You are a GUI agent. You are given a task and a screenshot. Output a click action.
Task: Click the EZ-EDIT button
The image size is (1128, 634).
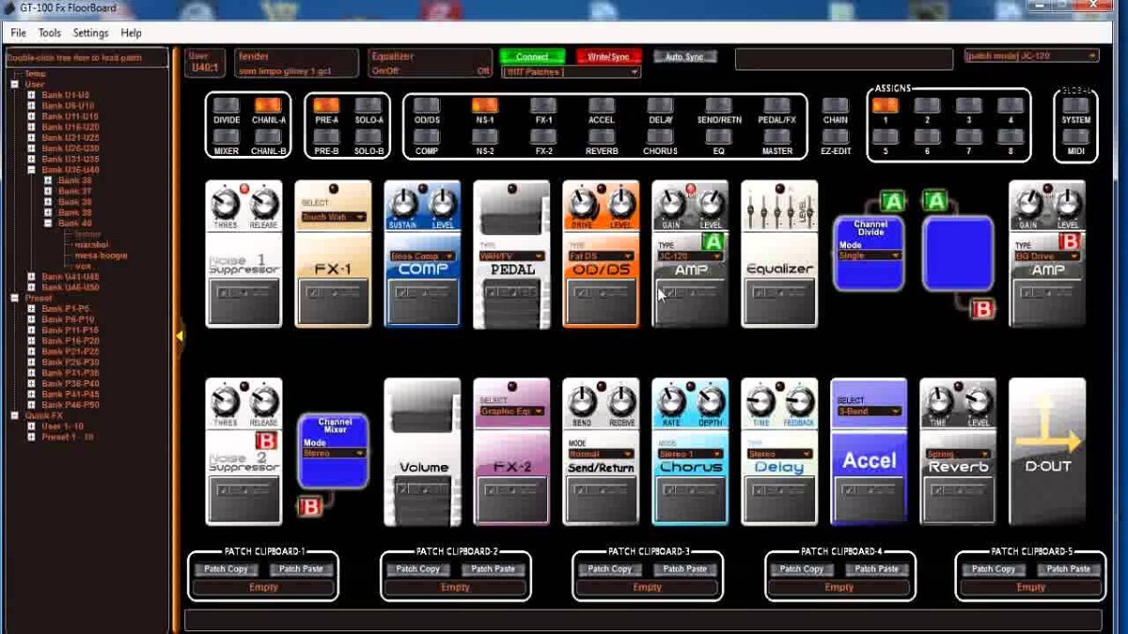click(835, 136)
